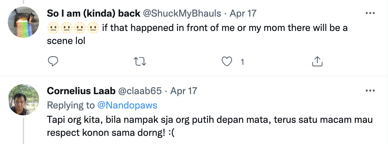Share the ShuckMyBhauls tweet via share icon

317,61
